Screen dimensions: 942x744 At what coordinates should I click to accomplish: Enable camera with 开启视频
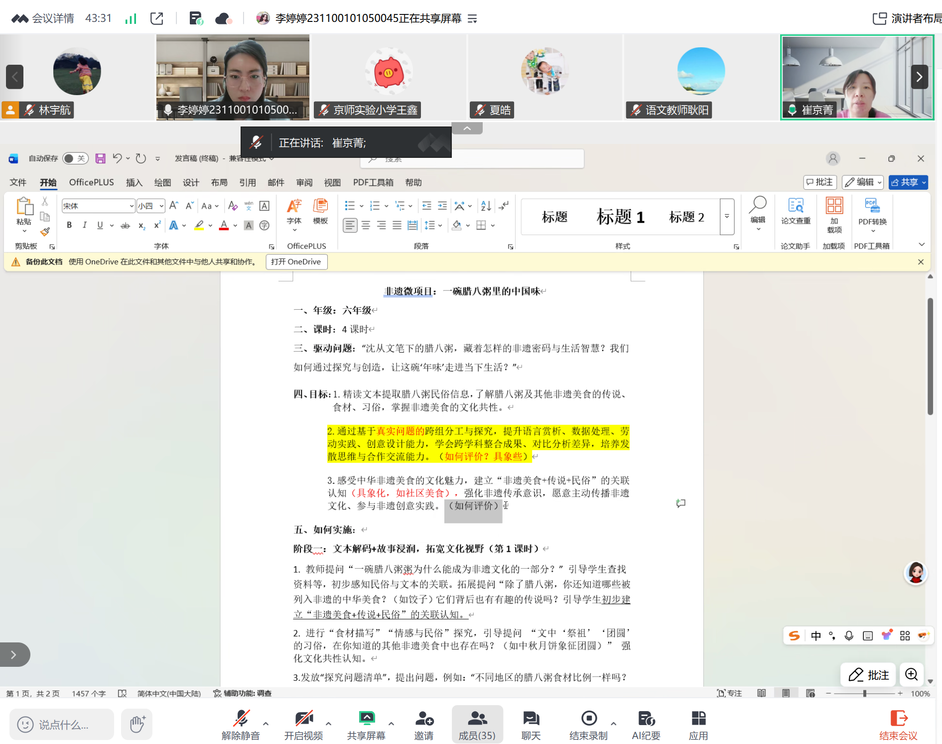pyautogui.click(x=303, y=725)
